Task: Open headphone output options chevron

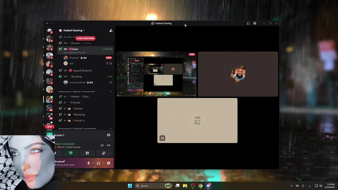Action: (103, 163)
